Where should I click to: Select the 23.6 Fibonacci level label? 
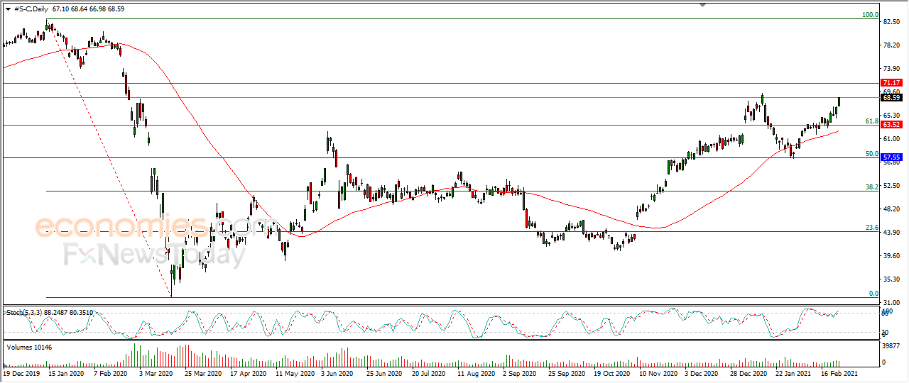click(871, 228)
